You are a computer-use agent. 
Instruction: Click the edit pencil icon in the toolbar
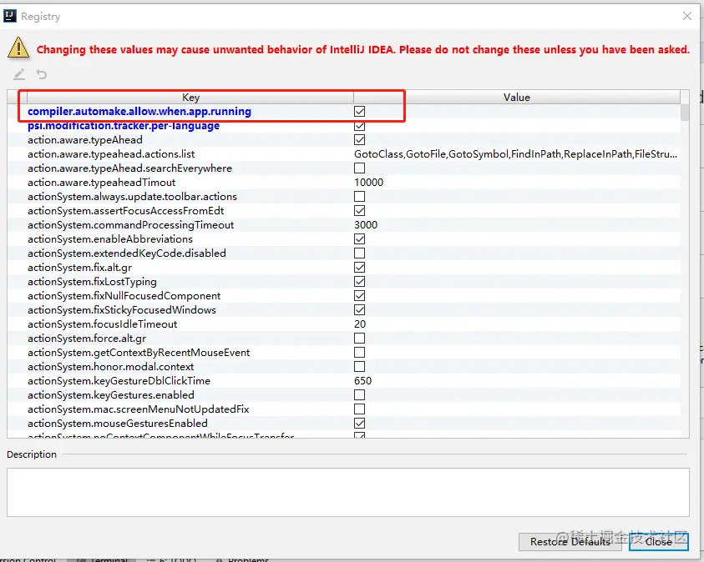[19, 74]
